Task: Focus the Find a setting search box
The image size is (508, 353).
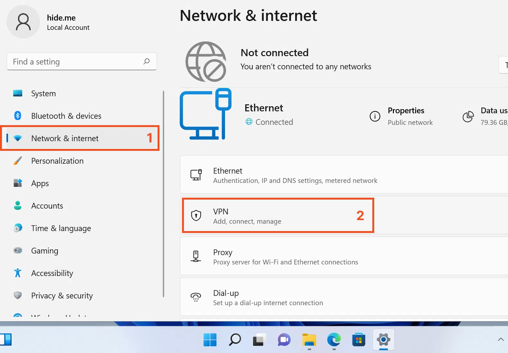Action: coord(82,61)
